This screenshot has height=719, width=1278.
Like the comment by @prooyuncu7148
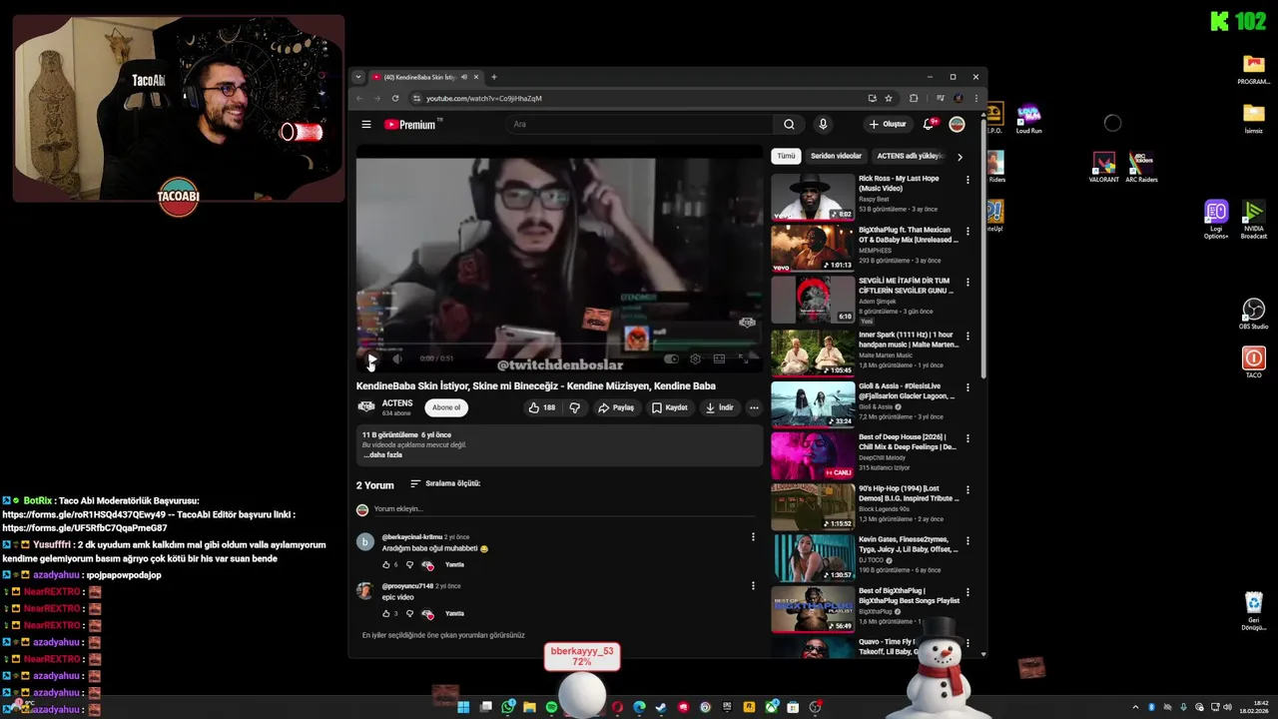(386, 614)
